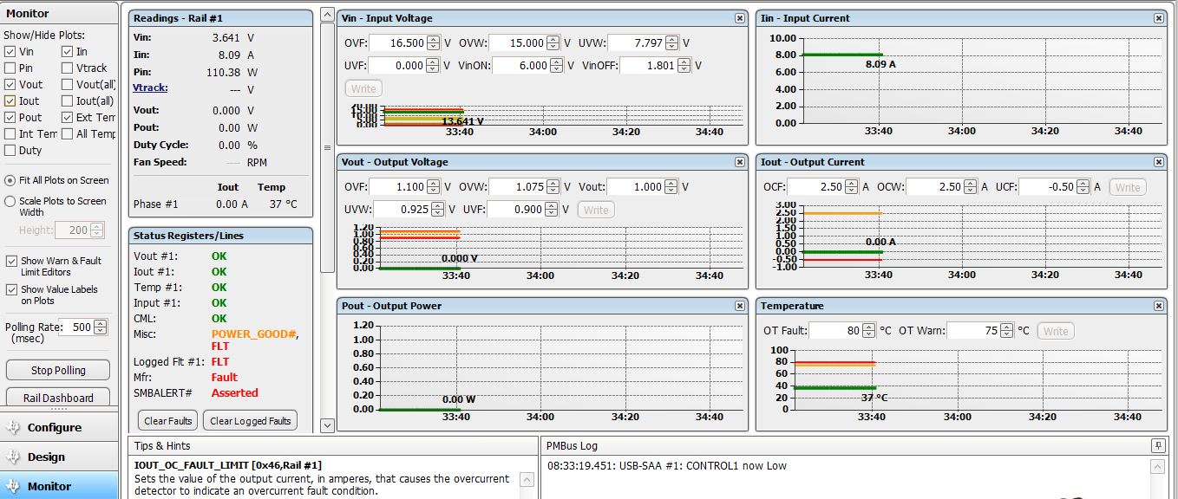This screenshot has width=1178, height=499.
Task: Click the POWER_GOOD# Misc status text
Action: coord(254,334)
